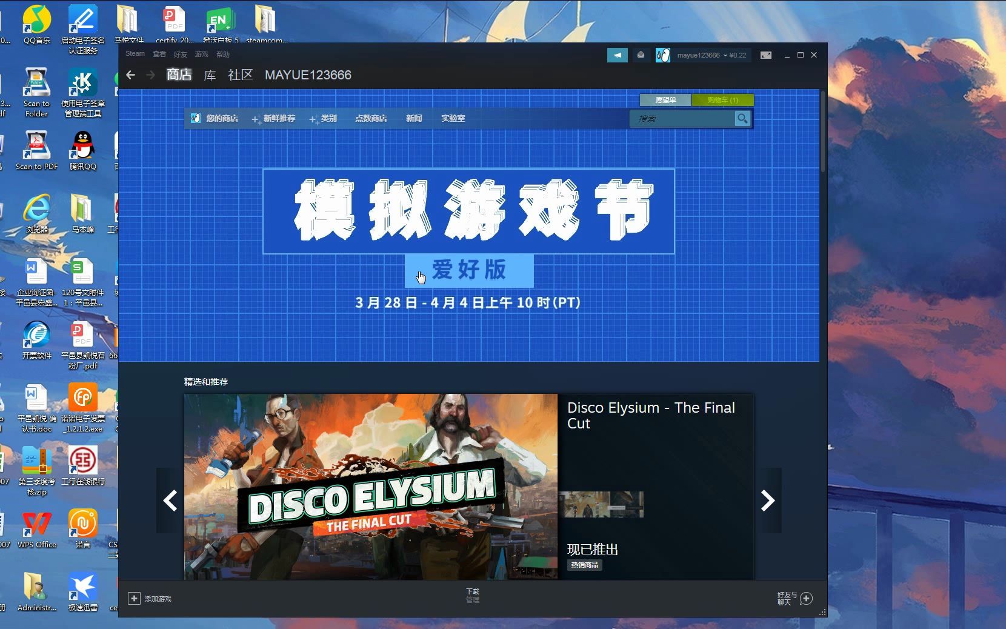The width and height of the screenshot is (1006, 629).
Task: Click the Steam page vertical scrollbar
Action: 823,131
